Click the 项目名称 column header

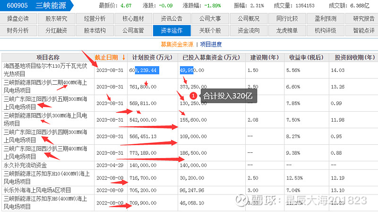(48, 57)
